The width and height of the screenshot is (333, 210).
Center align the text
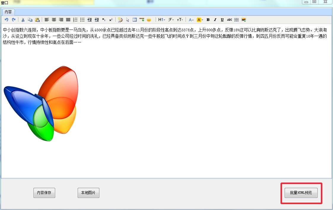54,20
